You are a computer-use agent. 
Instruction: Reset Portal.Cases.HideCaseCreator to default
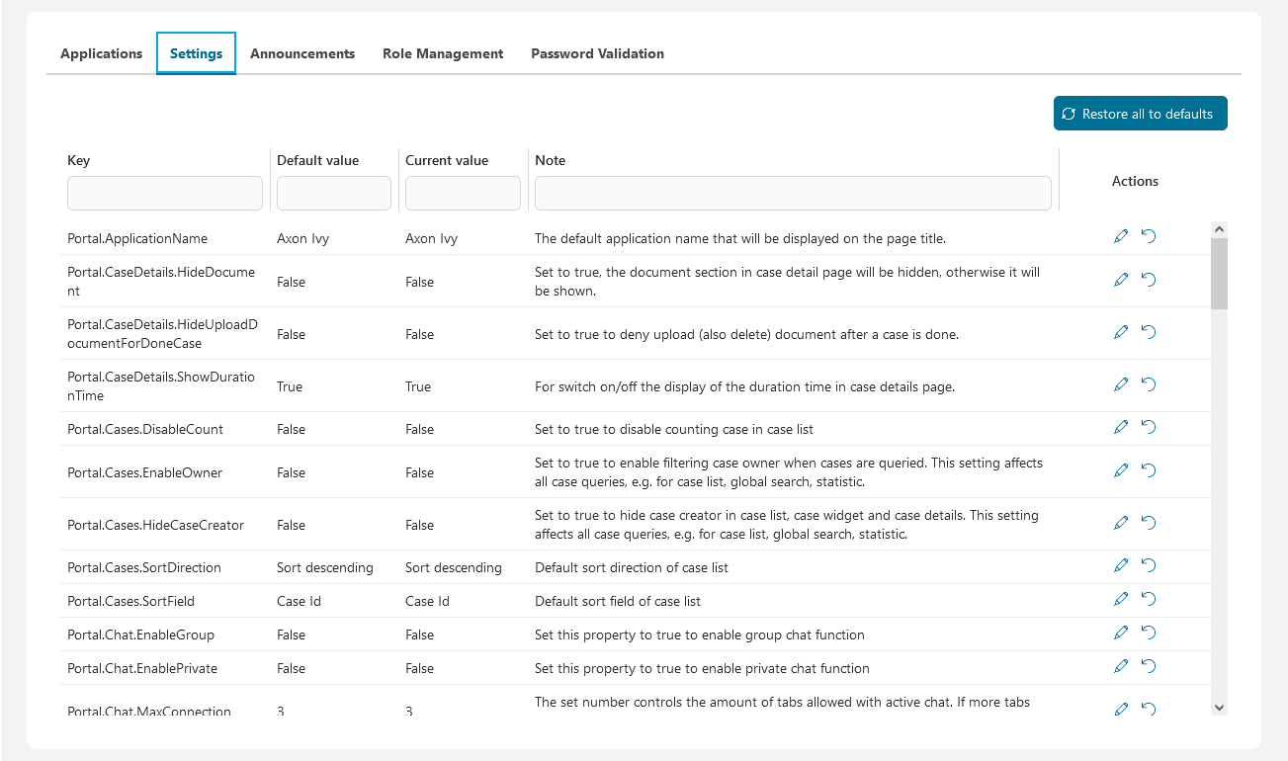(x=1149, y=523)
